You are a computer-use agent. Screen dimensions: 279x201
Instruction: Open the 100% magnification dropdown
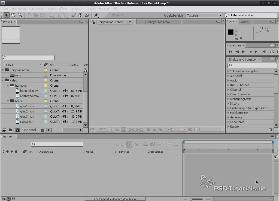coord(105,130)
